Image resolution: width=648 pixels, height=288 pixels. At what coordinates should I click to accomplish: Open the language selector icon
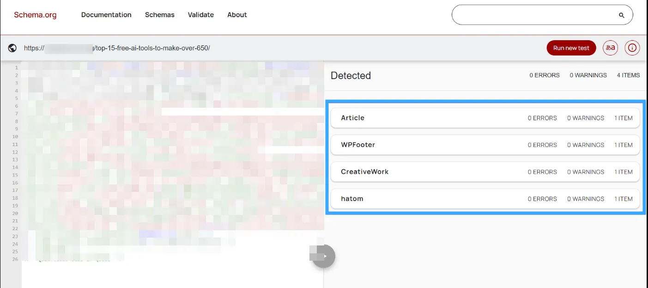(x=611, y=48)
